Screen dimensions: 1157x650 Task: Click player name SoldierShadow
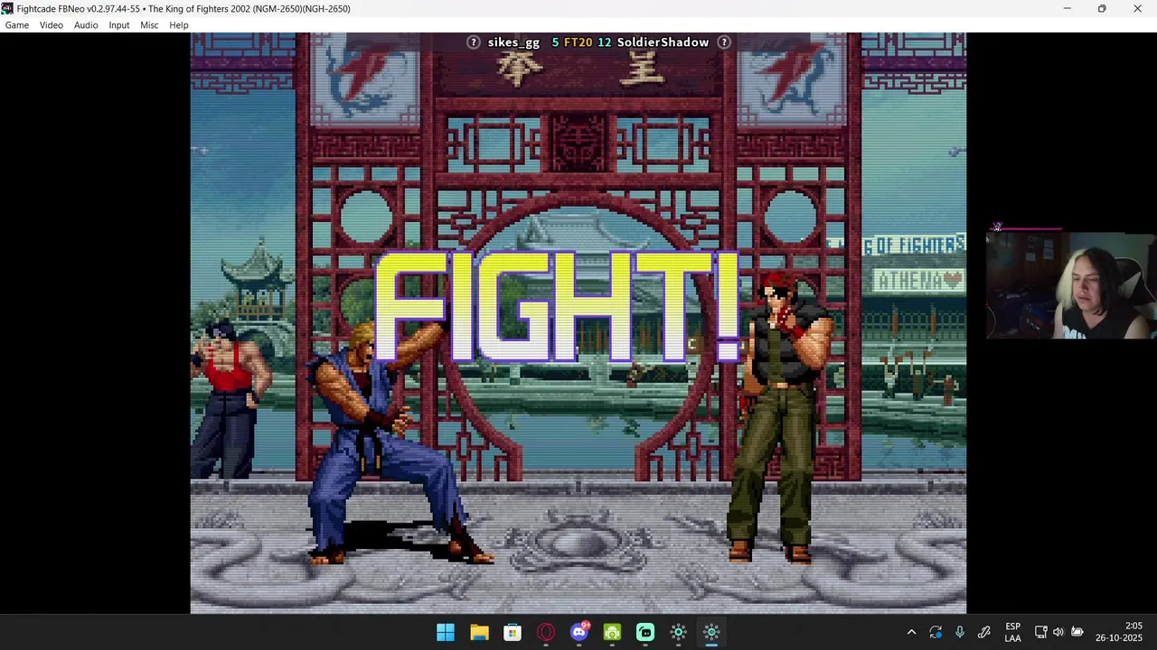coord(663,42)
